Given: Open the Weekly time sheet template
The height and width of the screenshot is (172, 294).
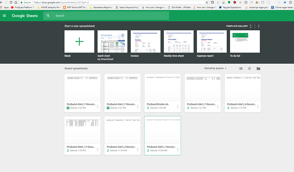Looking at the screenshot, I should click(x=179, y=41).
